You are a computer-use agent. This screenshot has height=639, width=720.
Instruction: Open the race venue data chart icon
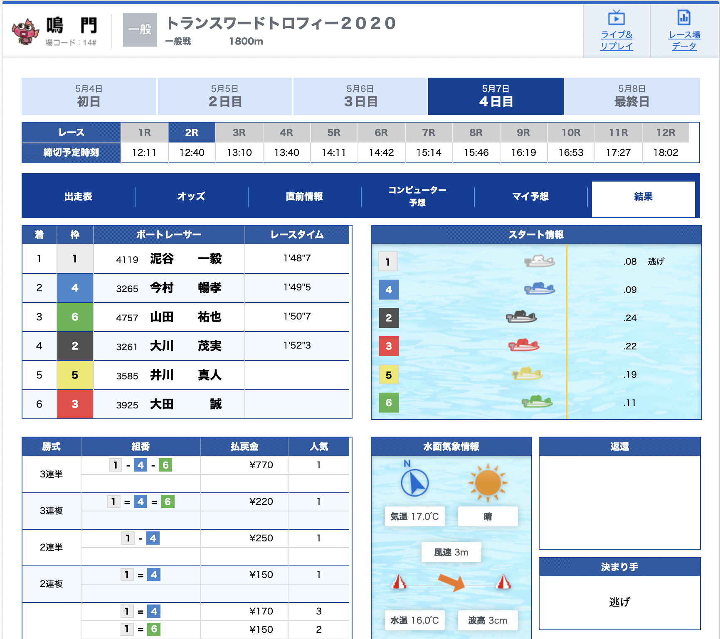pyautogui.click(x=684, y=18)
